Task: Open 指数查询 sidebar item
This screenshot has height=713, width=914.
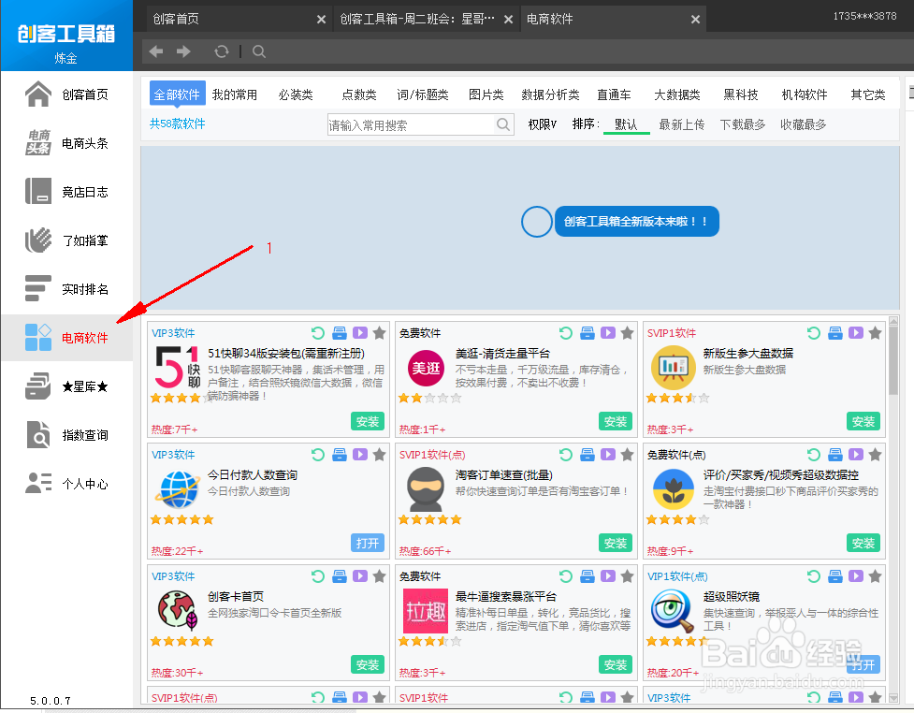Action: 66,435
